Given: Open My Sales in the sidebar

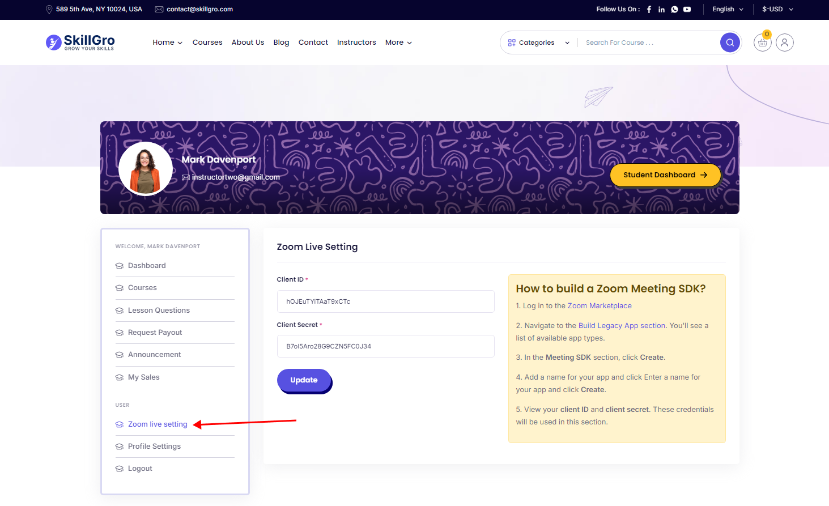Looking at the screenshot, I should point(143,377).
